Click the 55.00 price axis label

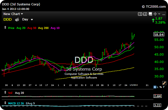click(x=159, y=40)
